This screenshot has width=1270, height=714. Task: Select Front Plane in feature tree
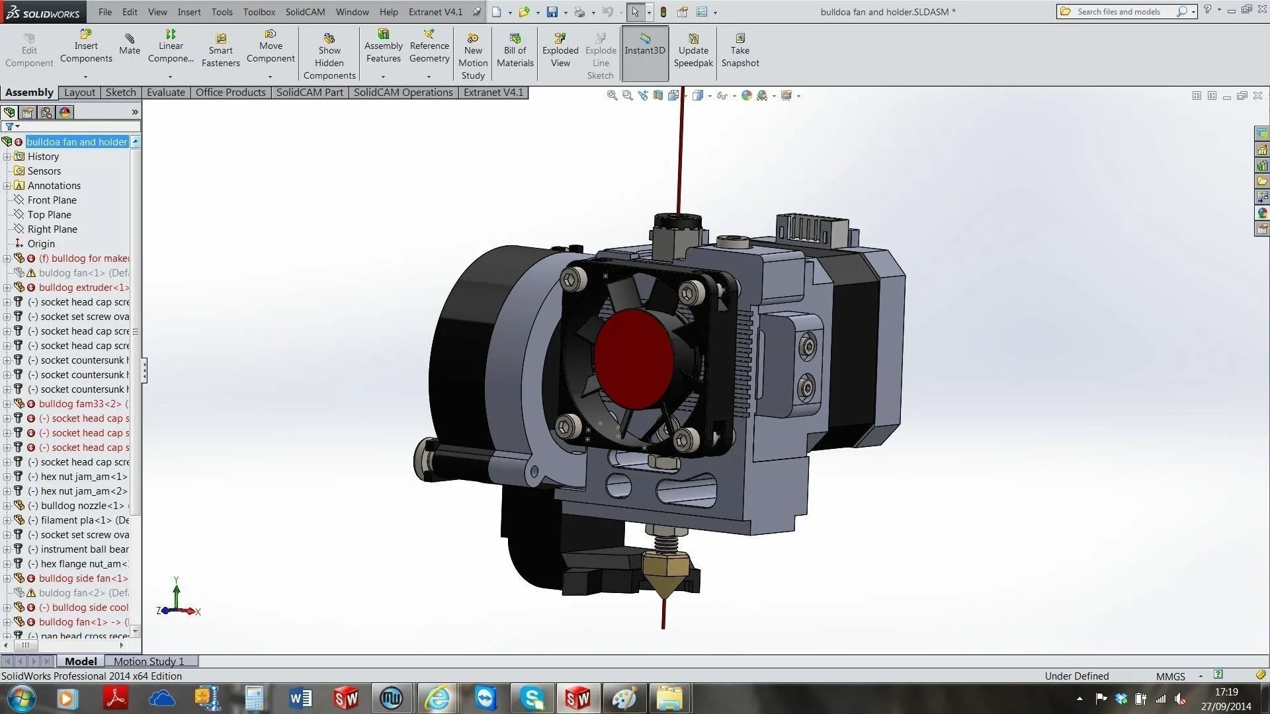(x=52, y=200)
